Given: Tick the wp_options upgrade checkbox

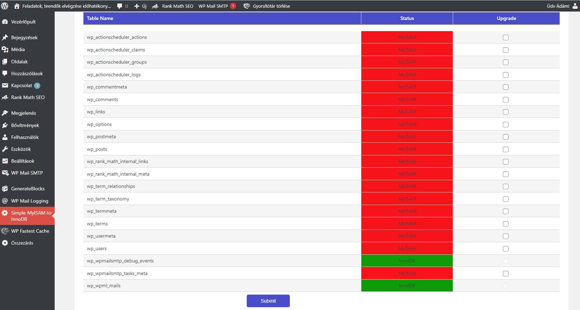Looking at the screenshot, I should point(506,125).
